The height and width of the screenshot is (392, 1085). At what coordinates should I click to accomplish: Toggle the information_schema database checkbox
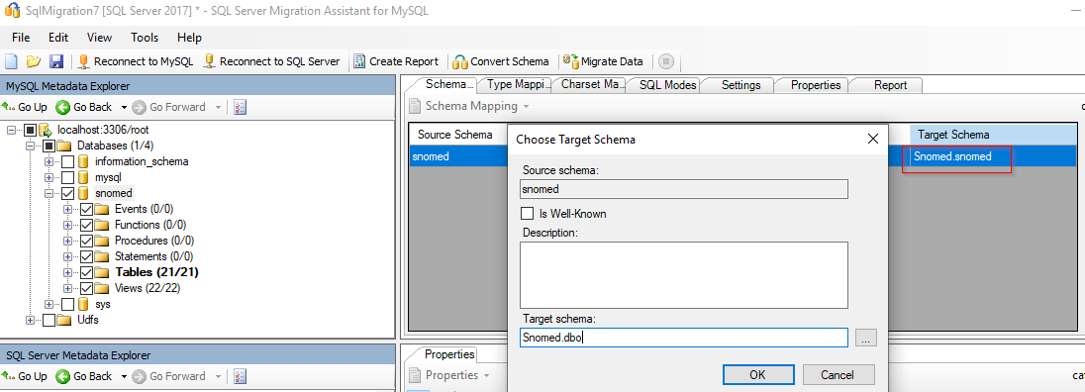(67, 161)
